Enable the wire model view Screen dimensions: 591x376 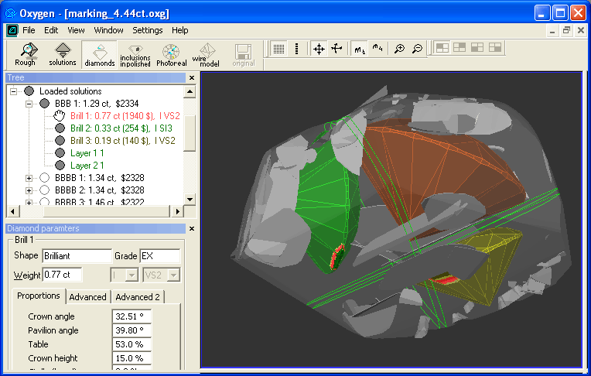click(207, 53)
